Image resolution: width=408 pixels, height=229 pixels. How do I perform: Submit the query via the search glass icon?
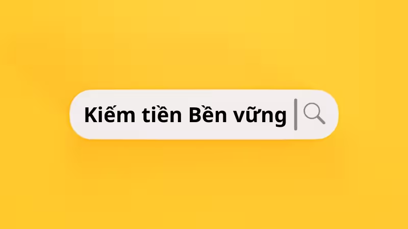coord(314,113)
